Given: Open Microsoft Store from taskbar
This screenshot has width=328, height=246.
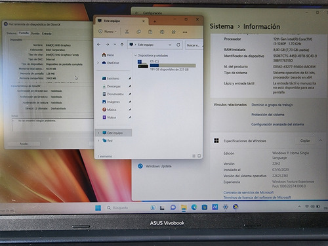Looking at the screenshot, I should tap(205, 207).
